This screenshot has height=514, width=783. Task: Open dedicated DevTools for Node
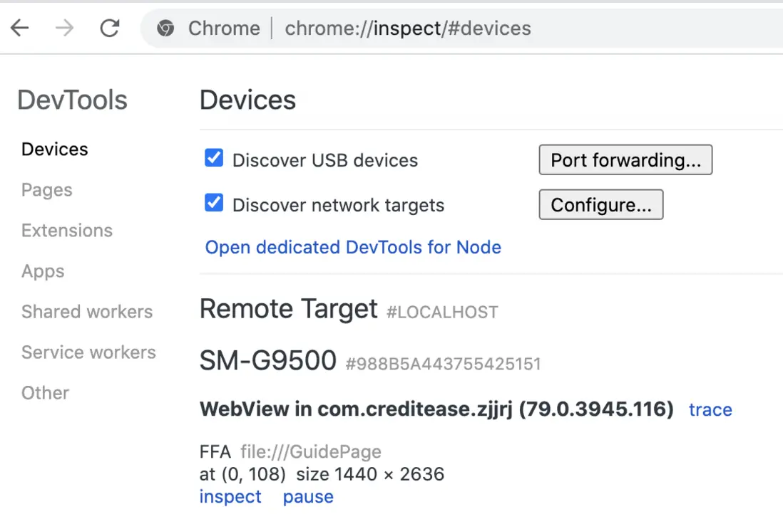coord(353,247)
